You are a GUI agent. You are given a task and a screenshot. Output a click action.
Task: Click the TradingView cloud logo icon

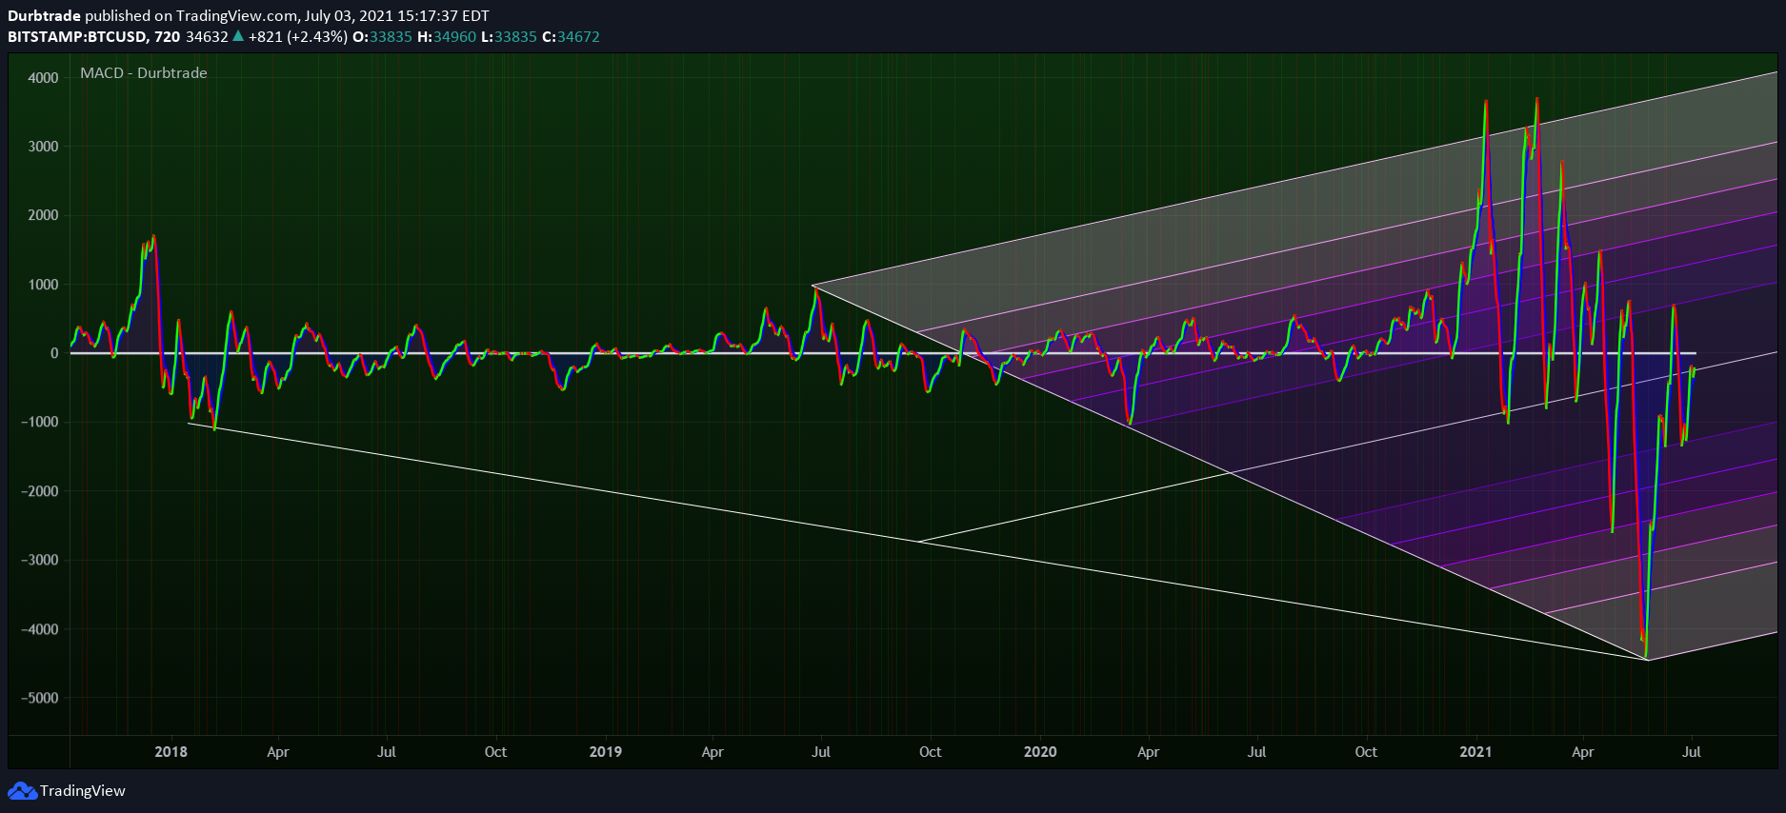pyautogui.click(x=22, y=791)
